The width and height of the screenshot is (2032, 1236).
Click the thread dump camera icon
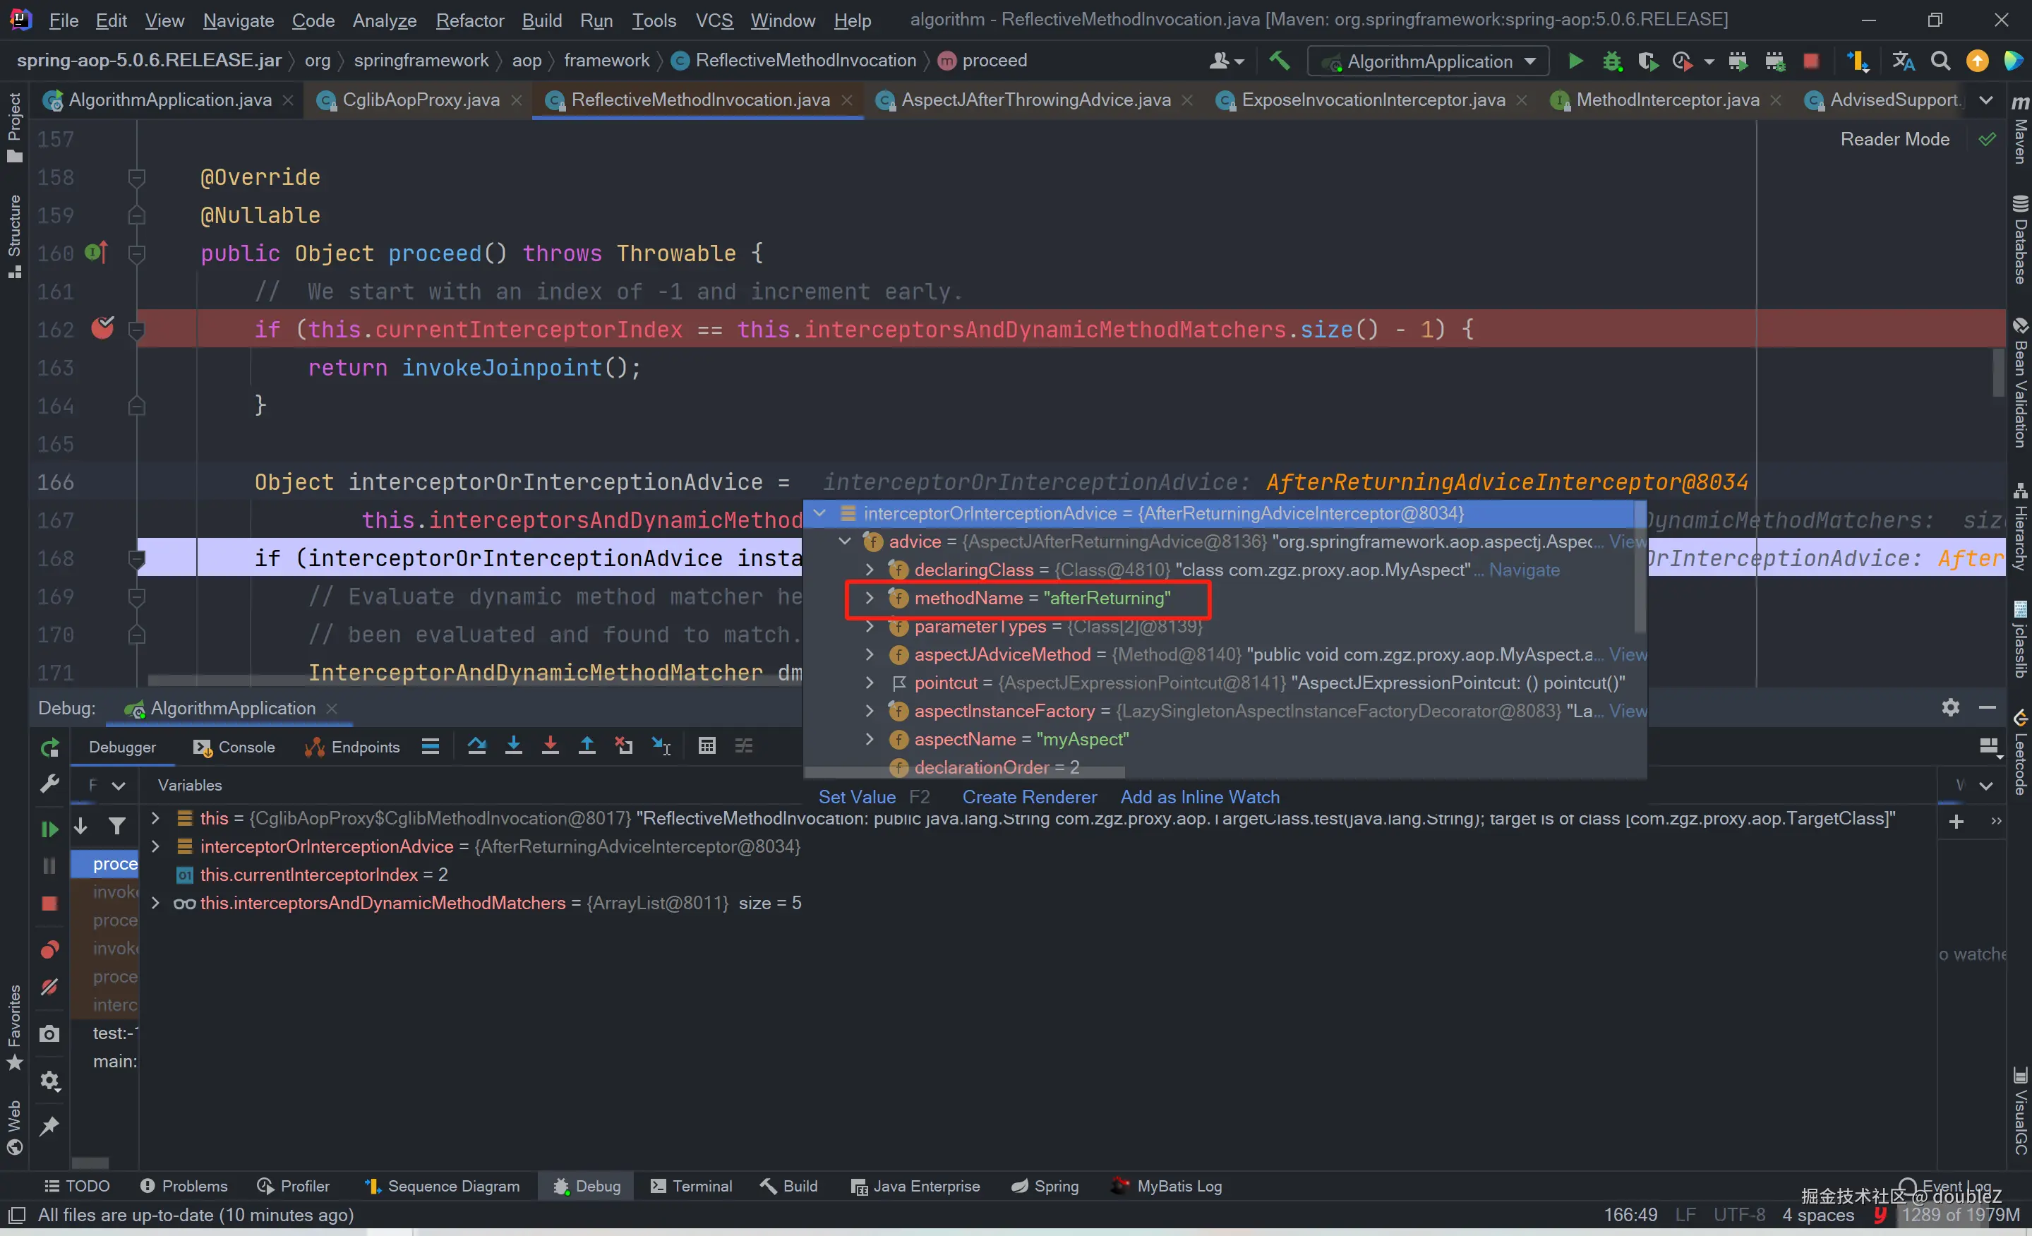[x=49, y=1034]
